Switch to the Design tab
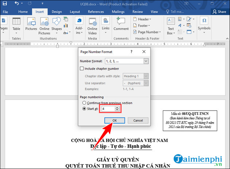Image resolution: width=230 pixels, height=169 pixels. click(x=57, y=12)
